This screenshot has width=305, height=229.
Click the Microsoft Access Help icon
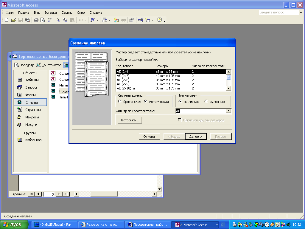(160, 20)
